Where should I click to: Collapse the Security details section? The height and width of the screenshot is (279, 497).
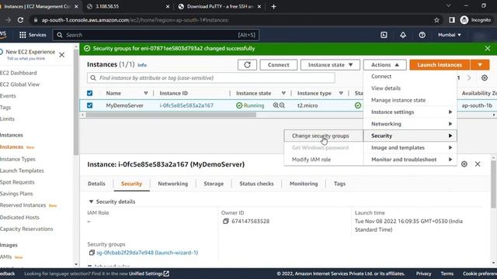click(91, 201)
